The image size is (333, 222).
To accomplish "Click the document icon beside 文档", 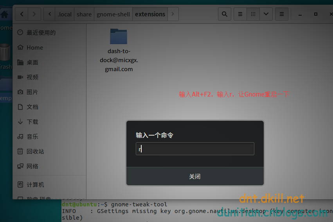I will click(20, 107).
